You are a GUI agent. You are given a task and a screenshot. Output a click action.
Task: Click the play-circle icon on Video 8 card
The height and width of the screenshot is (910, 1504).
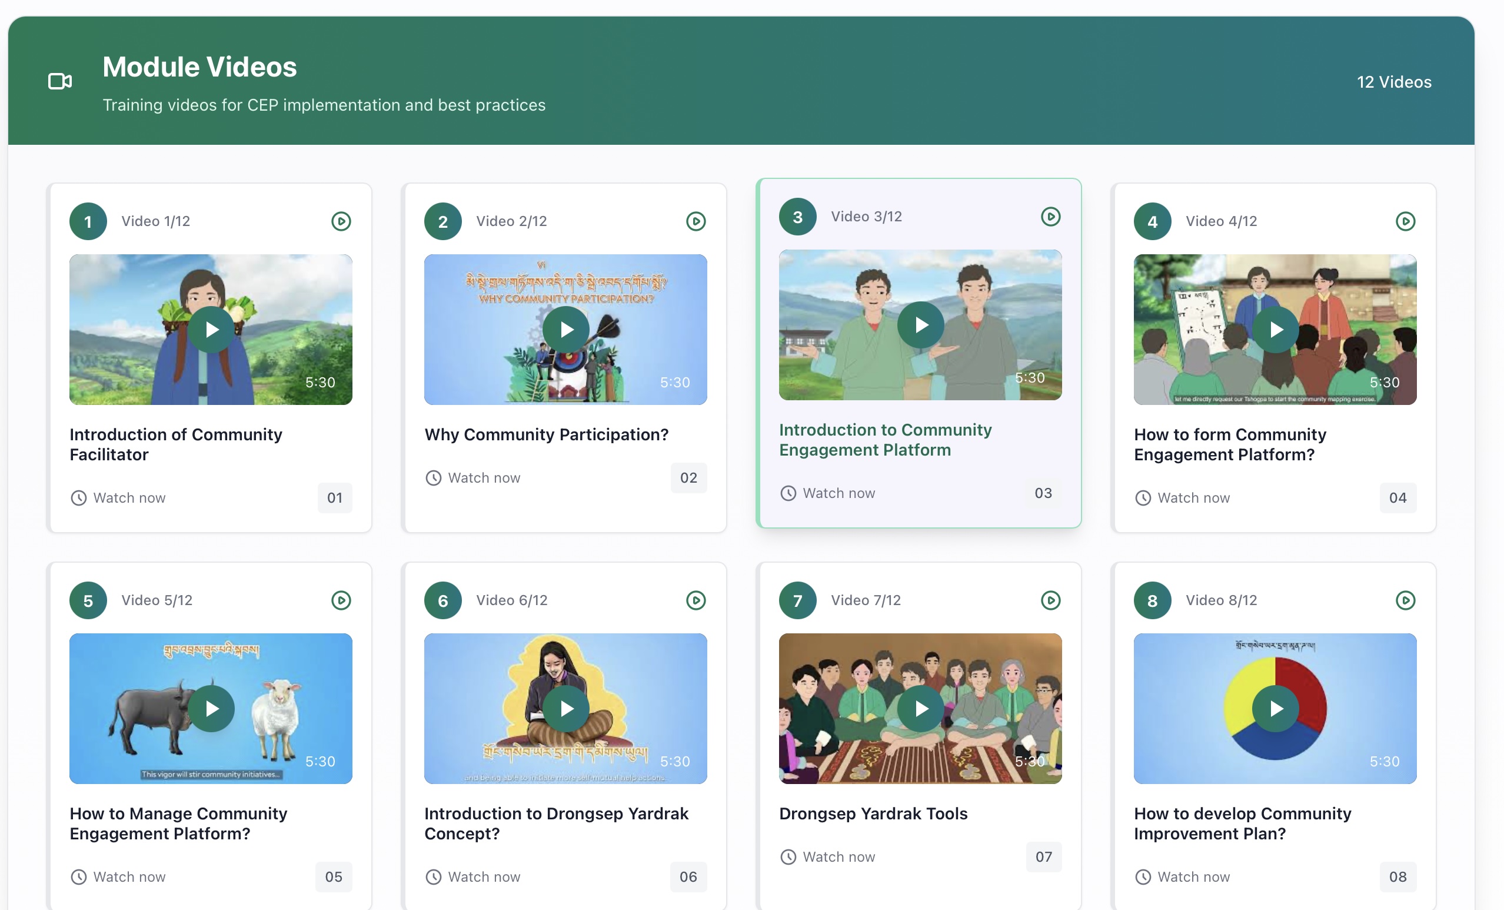[1405, 600]
